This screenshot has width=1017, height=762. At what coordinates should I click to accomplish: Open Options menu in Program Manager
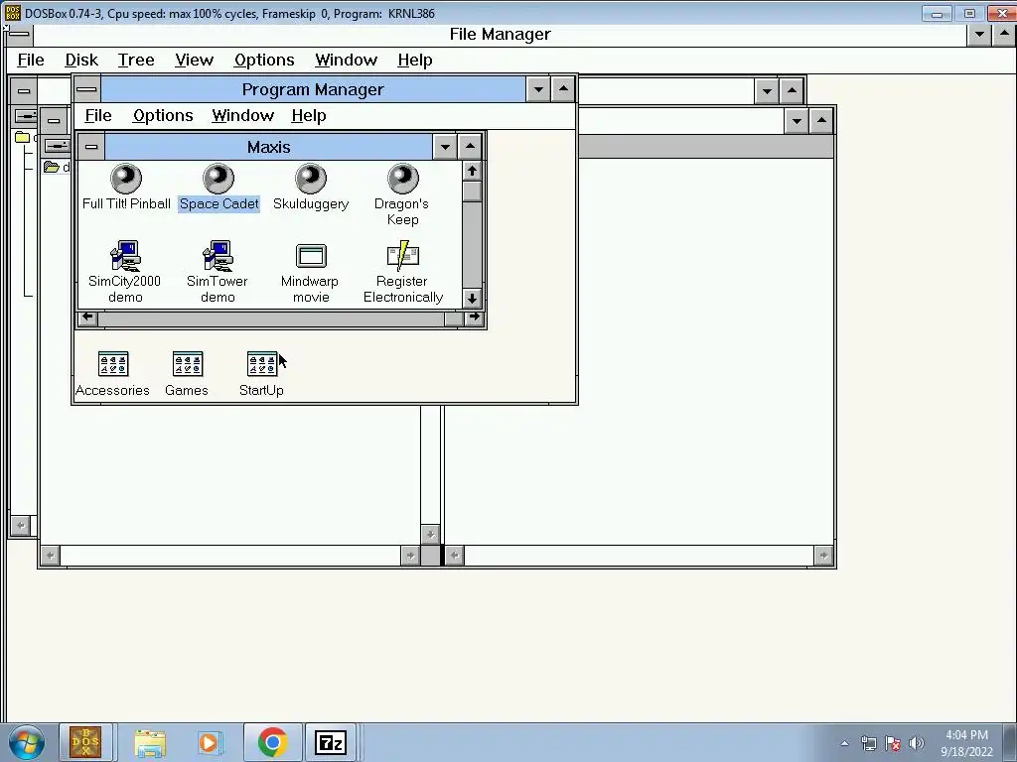point(163,115)
